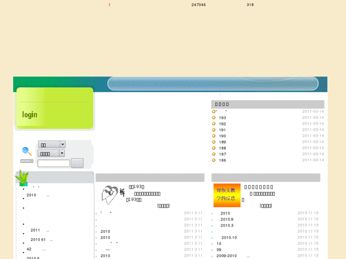The height and width of the screenshot is (259, 346).
Task: Click the search submit button beside the field
Action: click(77, 163)
